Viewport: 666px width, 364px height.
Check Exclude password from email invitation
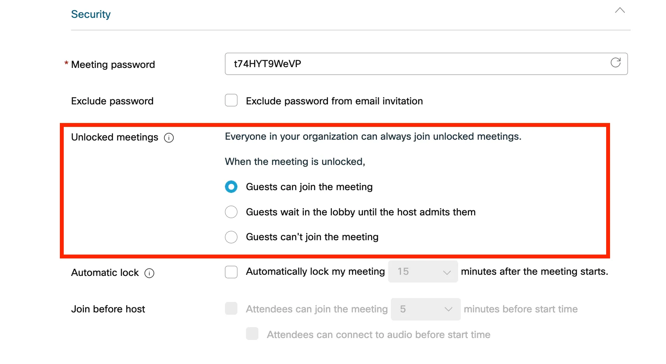tap(231, 101)
